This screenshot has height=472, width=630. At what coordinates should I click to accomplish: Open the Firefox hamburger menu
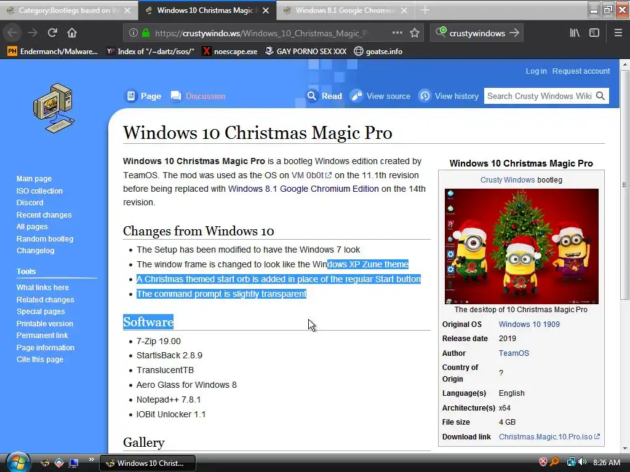coord(618,33)
